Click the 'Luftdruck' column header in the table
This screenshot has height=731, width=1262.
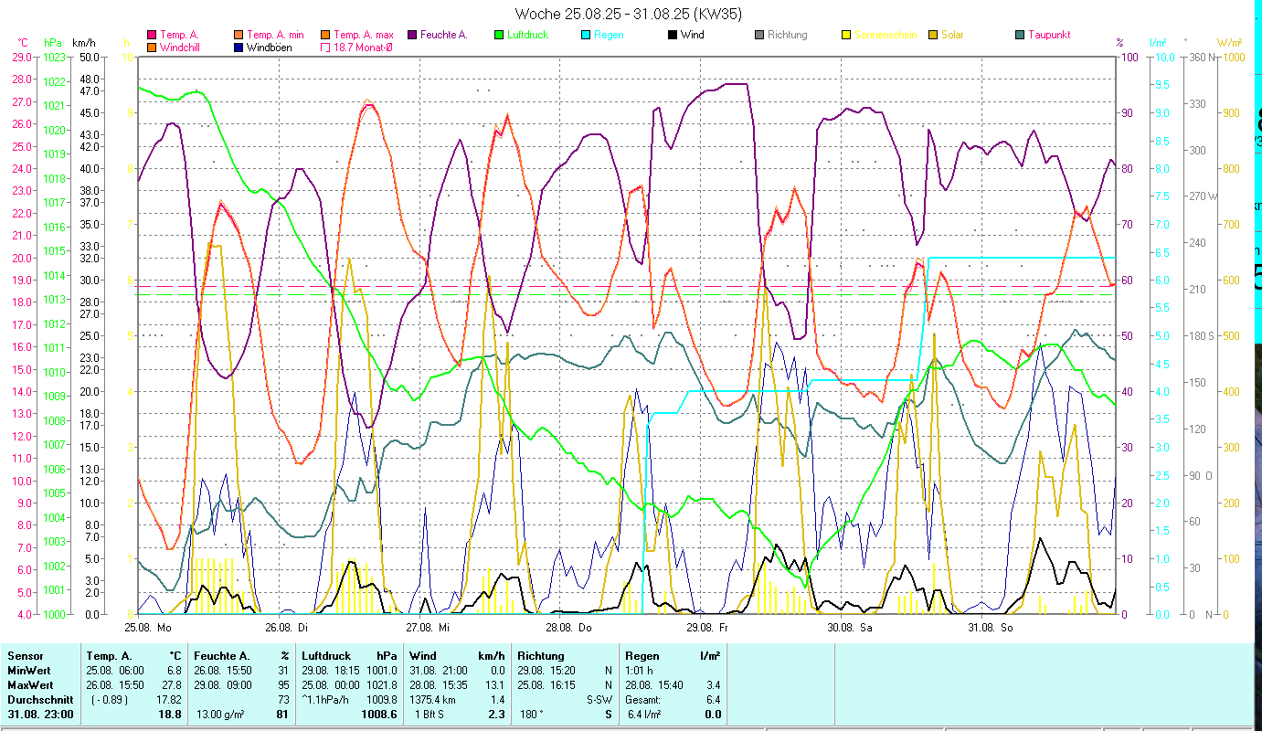point(327,655)
